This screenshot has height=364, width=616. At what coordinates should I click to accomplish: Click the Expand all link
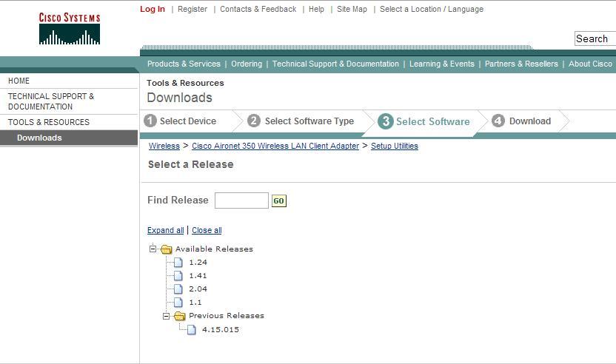165,230
